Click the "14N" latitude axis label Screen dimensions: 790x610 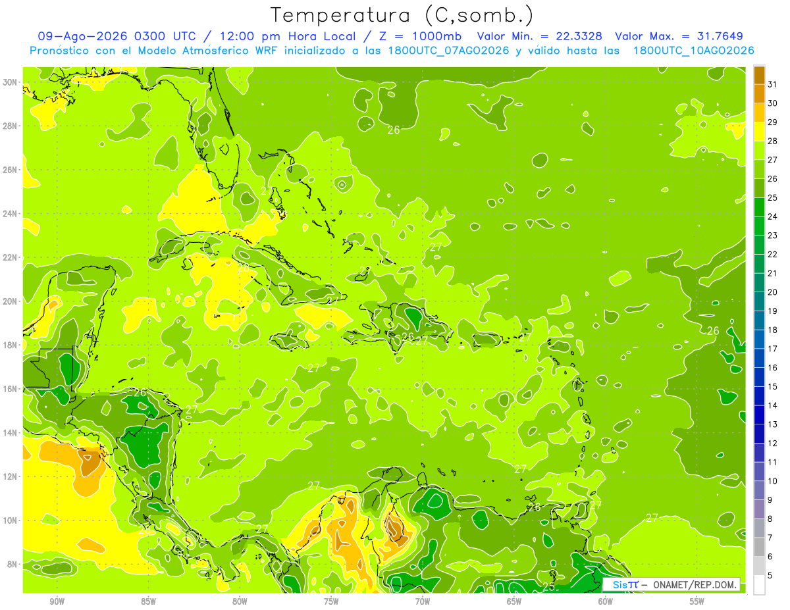click(x=11, y=432)
